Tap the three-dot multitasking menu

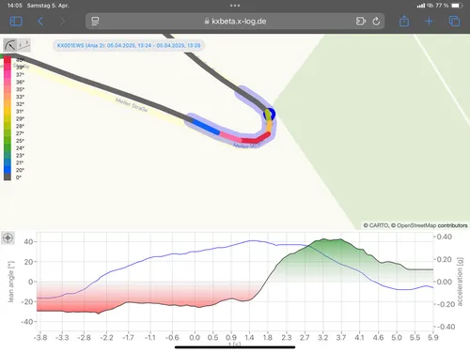[235, 6]
